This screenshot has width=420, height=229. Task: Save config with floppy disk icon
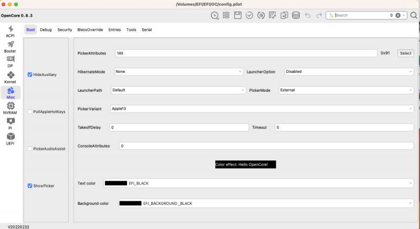pyautogui.click(x=238, y=15)
